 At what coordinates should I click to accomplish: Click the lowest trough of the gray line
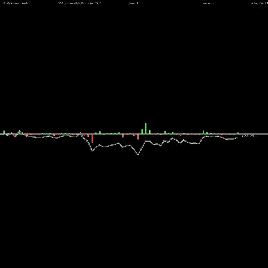138,155
